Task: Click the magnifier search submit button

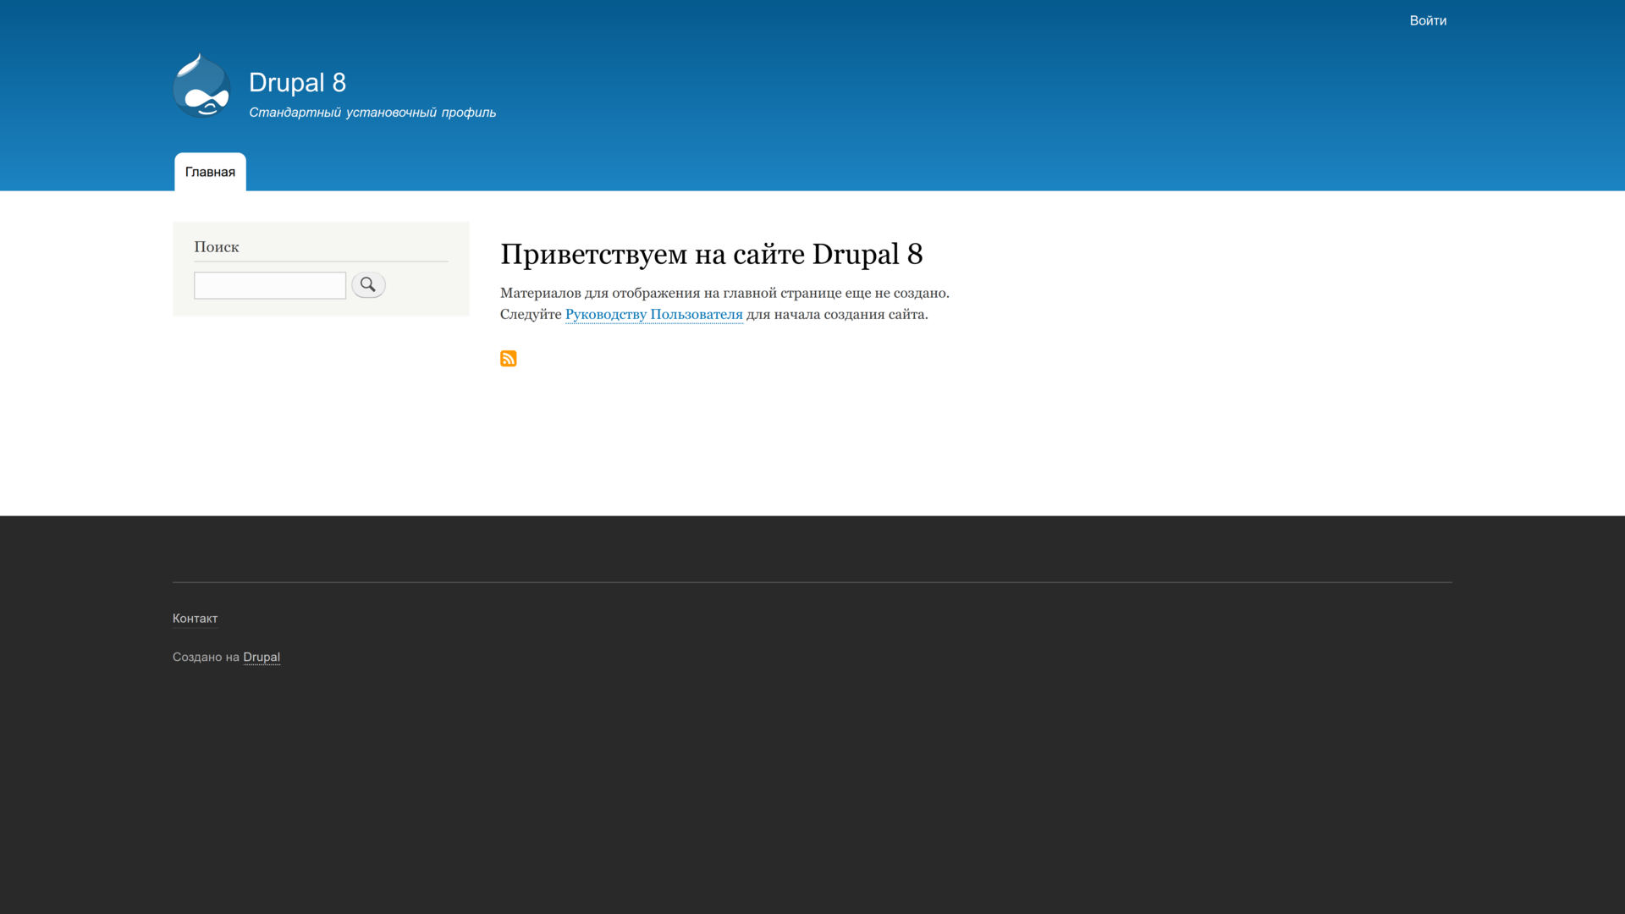Action: tap(368, 284)
